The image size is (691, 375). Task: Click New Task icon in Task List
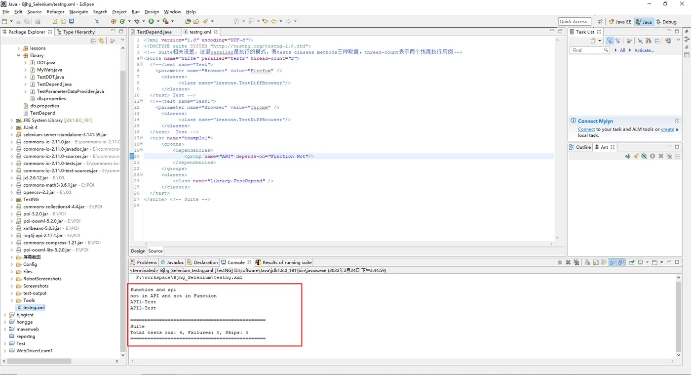tap(593, 41)
